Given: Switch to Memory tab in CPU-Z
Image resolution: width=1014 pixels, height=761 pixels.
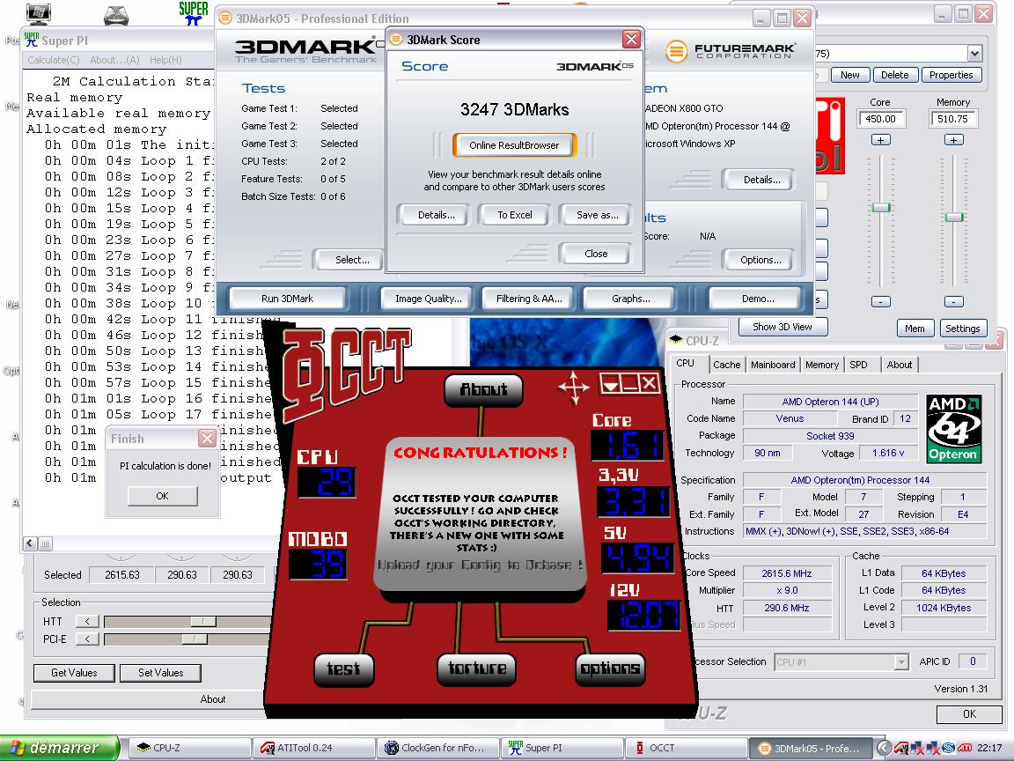Looking at the screenshot, I should pyautogui.click(x=822, y=365).
